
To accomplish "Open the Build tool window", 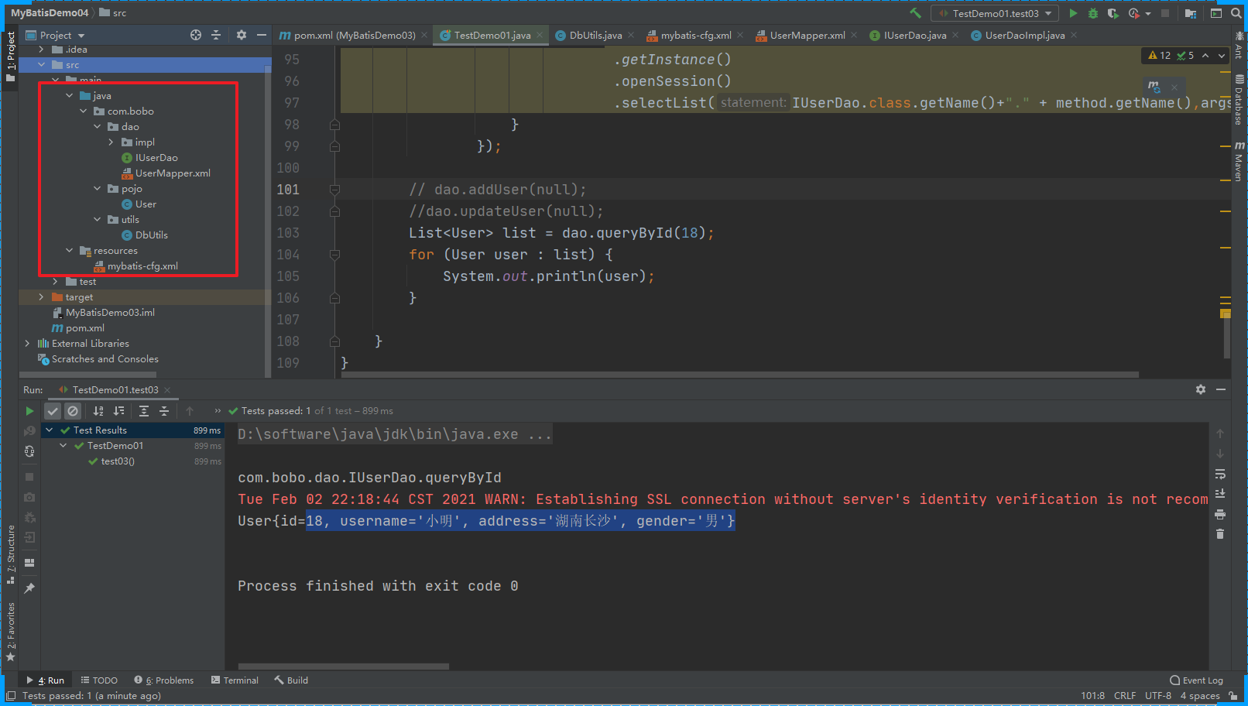I will (x=291, y=680).
